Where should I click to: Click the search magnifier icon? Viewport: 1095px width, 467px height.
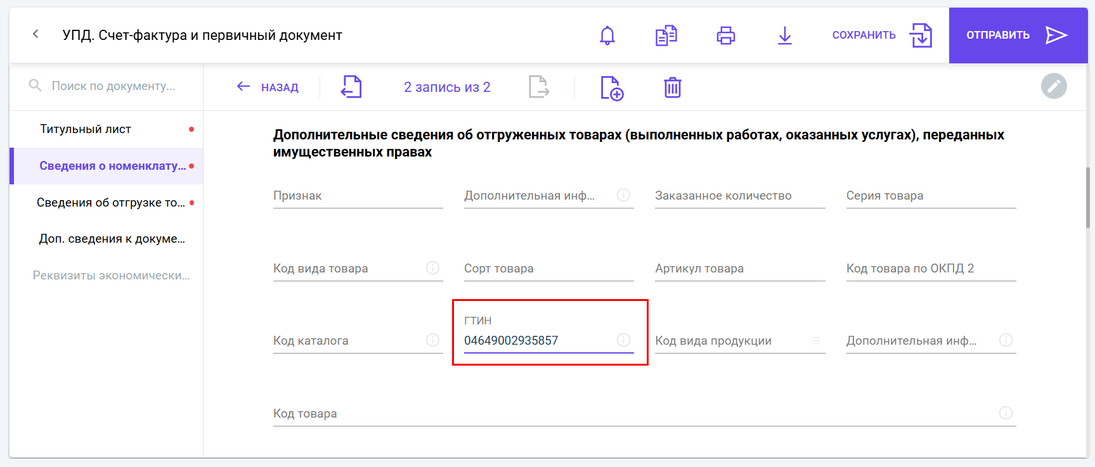pyautogui.click(x=36, y=86)
